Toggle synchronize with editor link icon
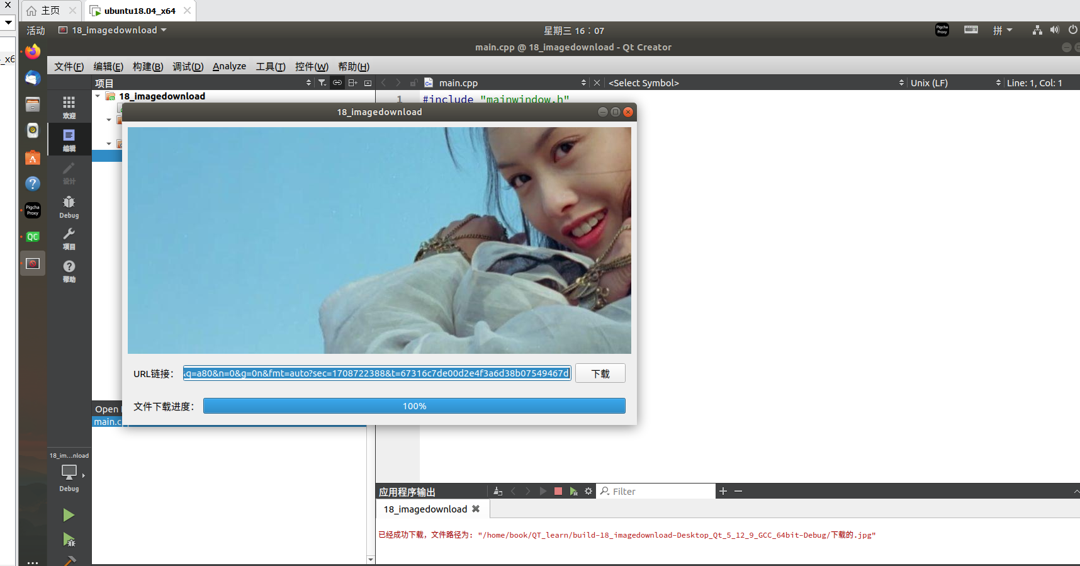Image resolution: width=1080 pixels, height=566 pixels. [x=337, y=82]
